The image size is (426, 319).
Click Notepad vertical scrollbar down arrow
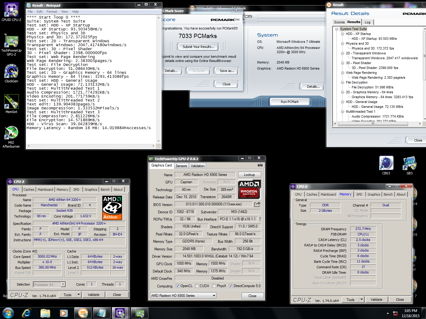pyautogui.click(x=159, y=141)
